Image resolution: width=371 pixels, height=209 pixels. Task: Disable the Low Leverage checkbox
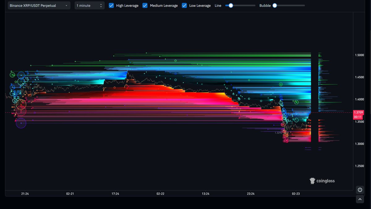pos(184,6)
